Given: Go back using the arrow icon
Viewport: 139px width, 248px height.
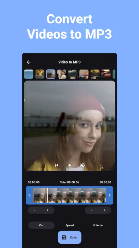Looking at the screenshot, I should click(x=29, y=62).
